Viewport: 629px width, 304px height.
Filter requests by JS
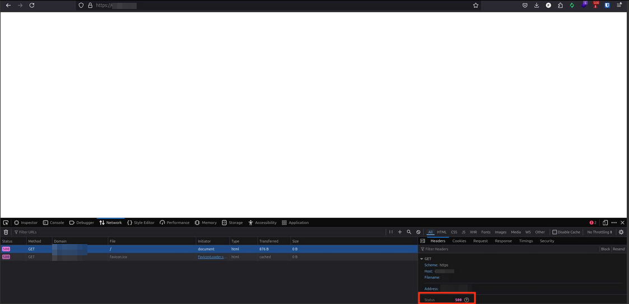(x=463, y=232)
